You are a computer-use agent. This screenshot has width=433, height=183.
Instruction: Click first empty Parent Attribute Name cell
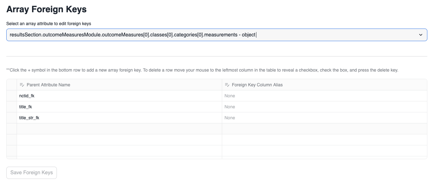tap(119, 129)
